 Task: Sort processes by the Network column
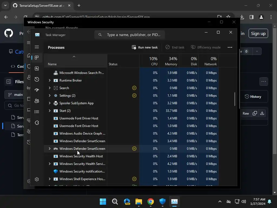pyautogui.click(x=209, y=61)
